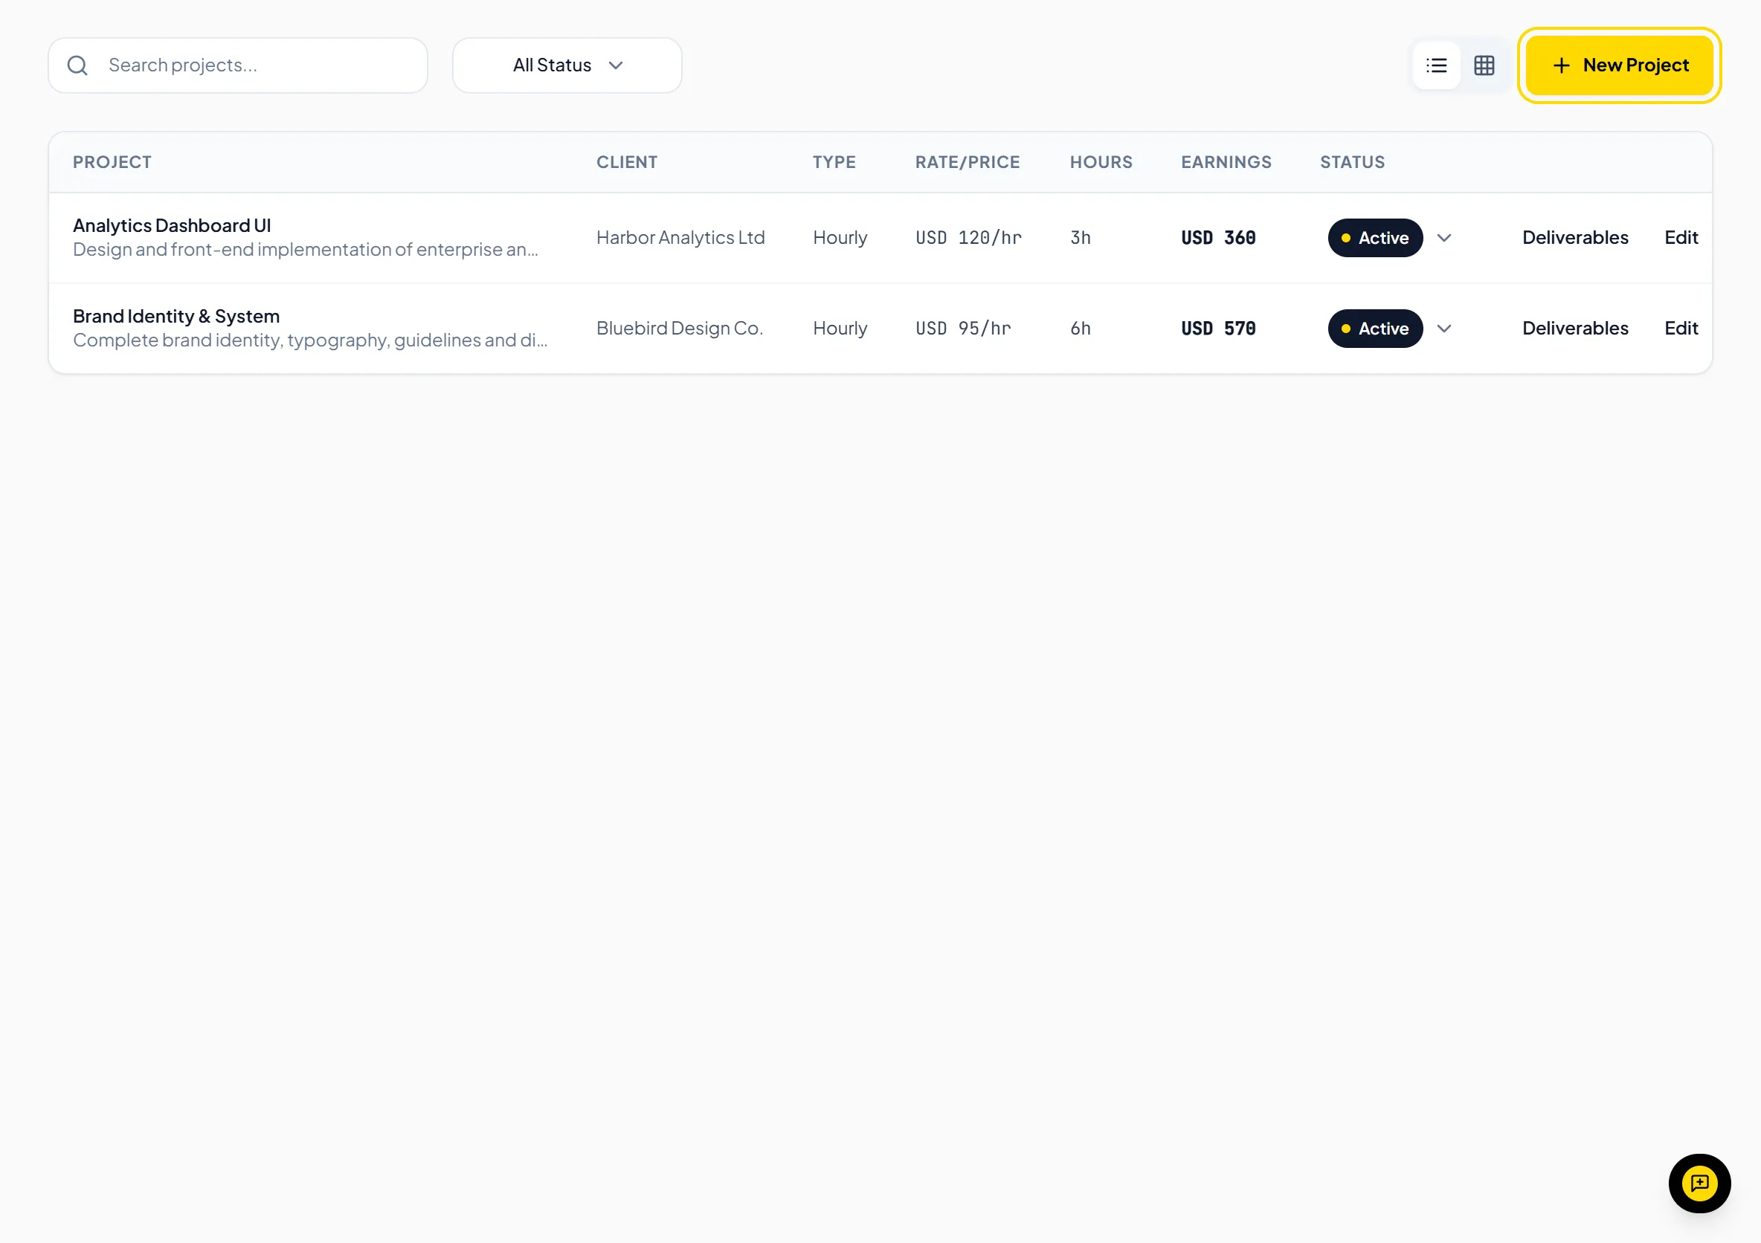Screen dimensions: 1761x1243
Task: Click the TYPE column header
Action: [834, 162]
